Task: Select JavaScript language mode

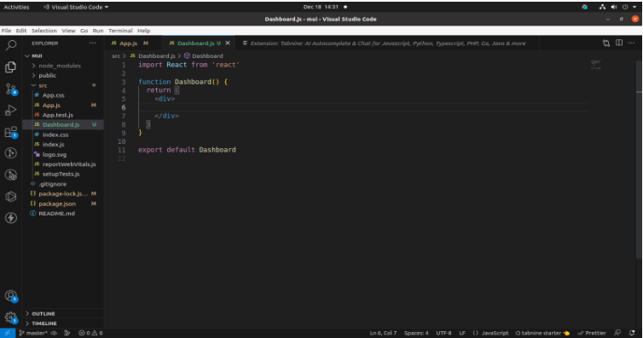Action: click(x=495, y=333)
